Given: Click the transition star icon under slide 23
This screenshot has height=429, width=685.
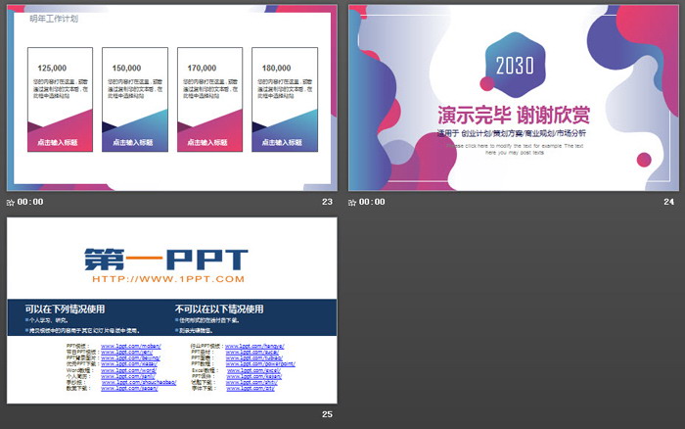Looking at the screenshot, I should (x=11, y=202).
